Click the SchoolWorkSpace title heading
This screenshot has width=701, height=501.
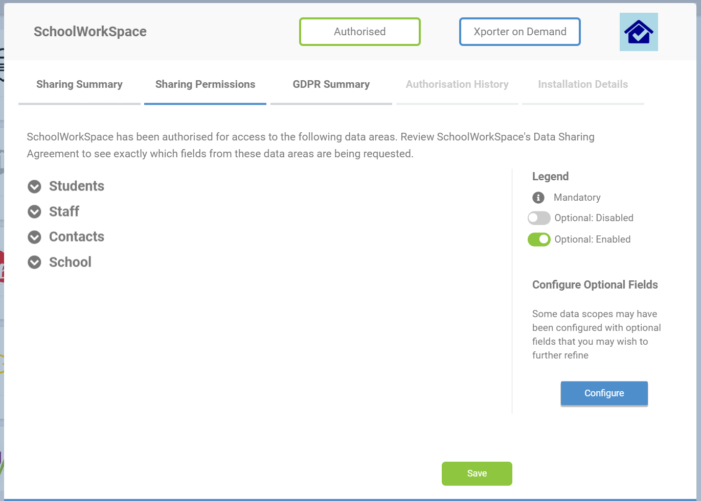click(90, 32)
